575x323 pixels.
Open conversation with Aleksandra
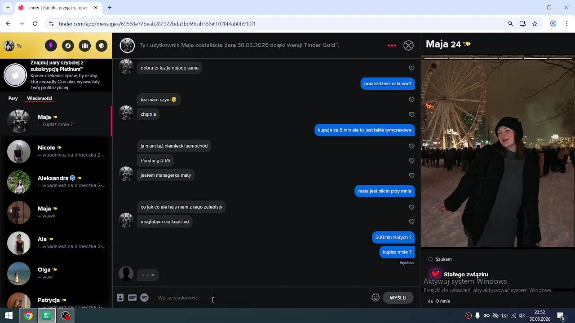coord(56,182)
